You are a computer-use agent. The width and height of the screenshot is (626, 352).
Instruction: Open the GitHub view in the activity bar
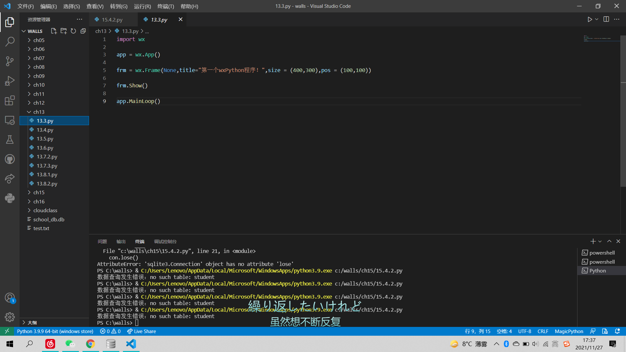tap(10, 159)
